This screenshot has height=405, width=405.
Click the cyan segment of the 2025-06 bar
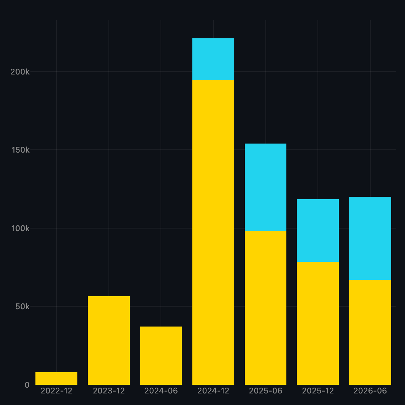tap(265, 187)
